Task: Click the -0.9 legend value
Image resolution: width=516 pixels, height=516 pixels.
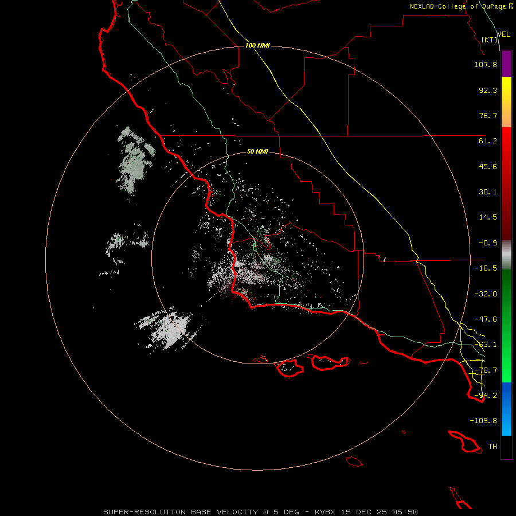Action: click(x=488, y=243)
